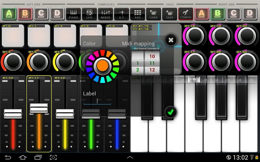Open the MIXER template
Screen dimensions: 260x162
pyautogui.click(x=105, y=14)
